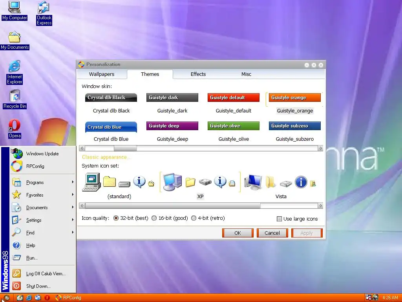The height and width of the screenshot is (302, 402).
Task: Switch to the Themes tab
Action: (150, 74)
